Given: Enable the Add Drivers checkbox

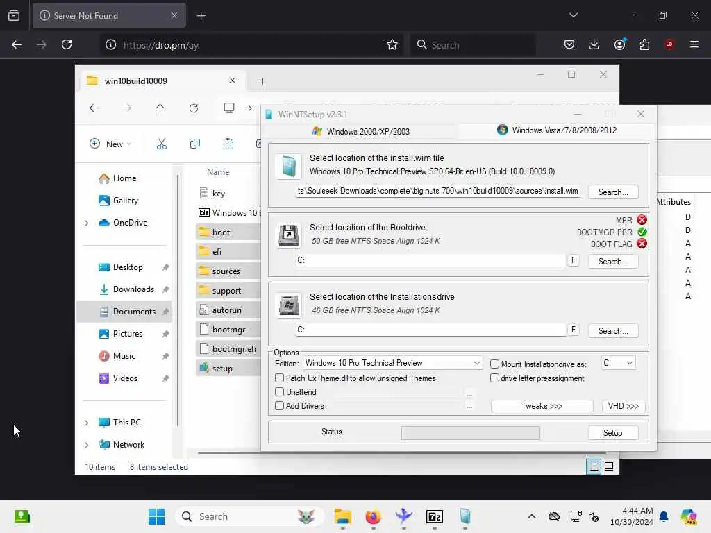Looking at the screenshot, I should click(279, 405).
